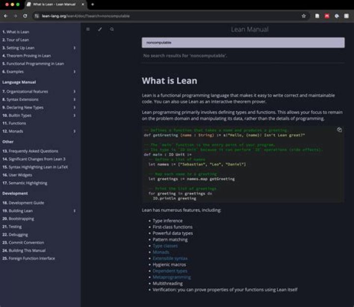Open Semantic Highlighting chapter
Viewport: 354px width, 307px height.
click(25, 183)
